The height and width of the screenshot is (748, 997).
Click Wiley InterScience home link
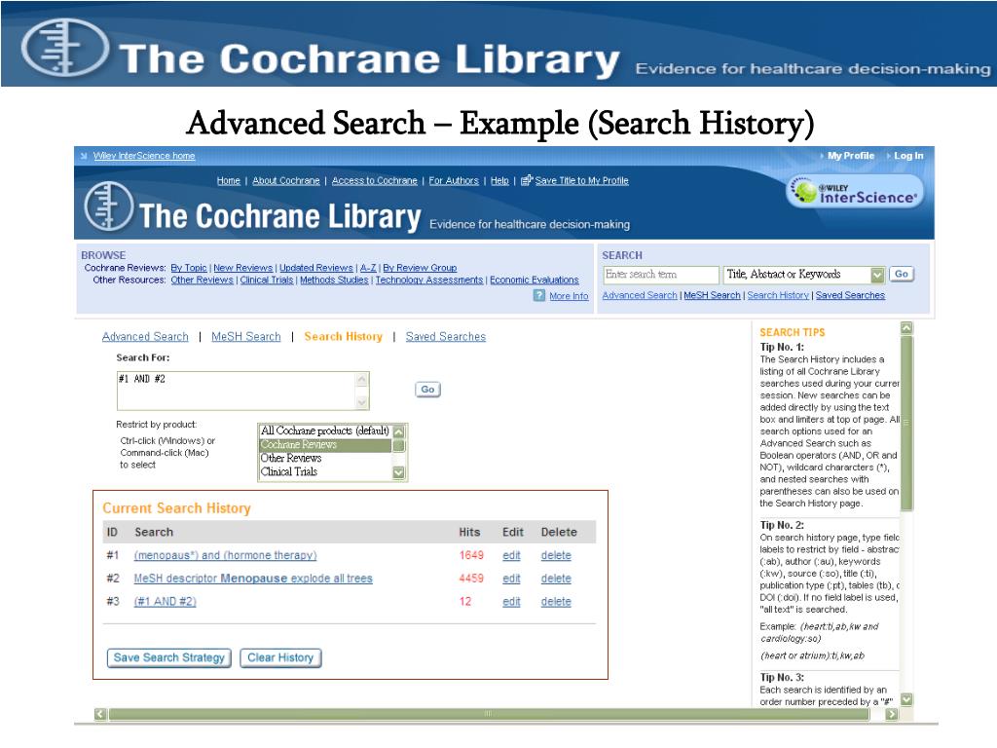(144, 156)
